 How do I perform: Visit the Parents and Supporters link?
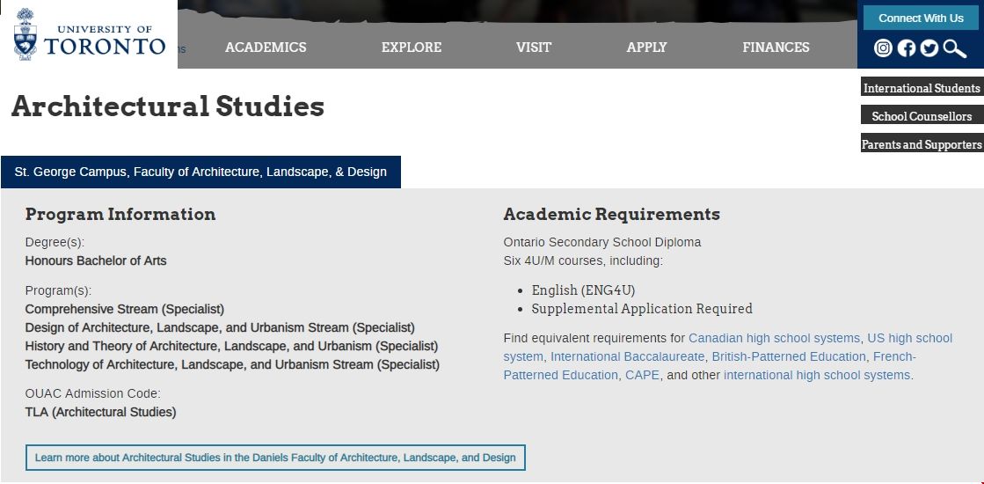click(922, 144)
